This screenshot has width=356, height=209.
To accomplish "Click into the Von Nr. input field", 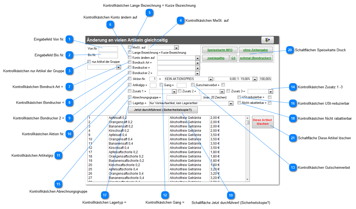I will (108, 49).
